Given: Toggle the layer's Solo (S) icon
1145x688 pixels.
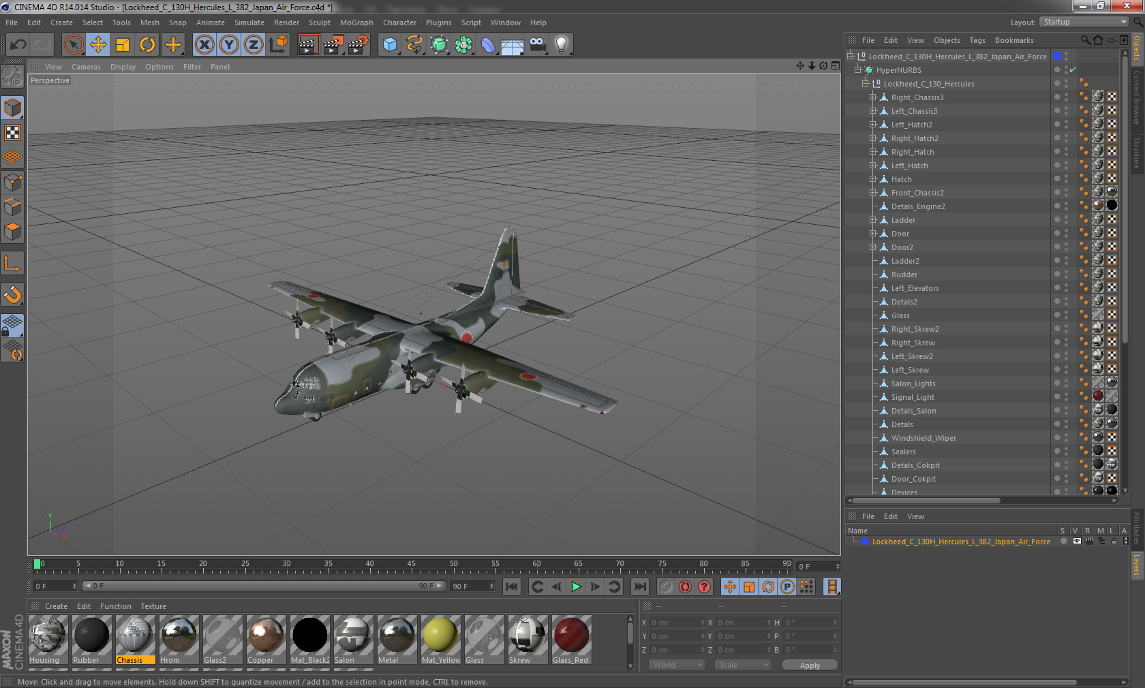Looking at the screenshot, I should 1063,542.
